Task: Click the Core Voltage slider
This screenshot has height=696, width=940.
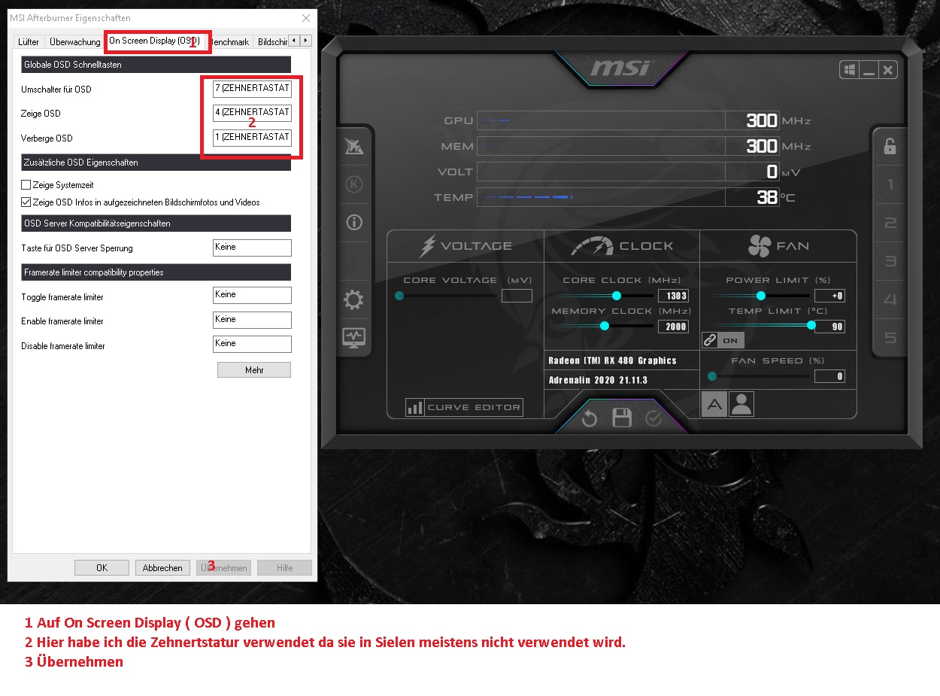Action: coord(446,296)
